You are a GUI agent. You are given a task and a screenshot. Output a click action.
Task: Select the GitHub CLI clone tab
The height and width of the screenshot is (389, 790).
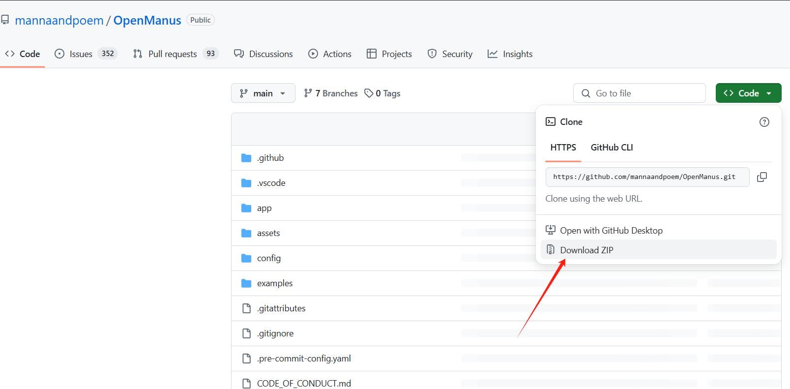(612, 147)
